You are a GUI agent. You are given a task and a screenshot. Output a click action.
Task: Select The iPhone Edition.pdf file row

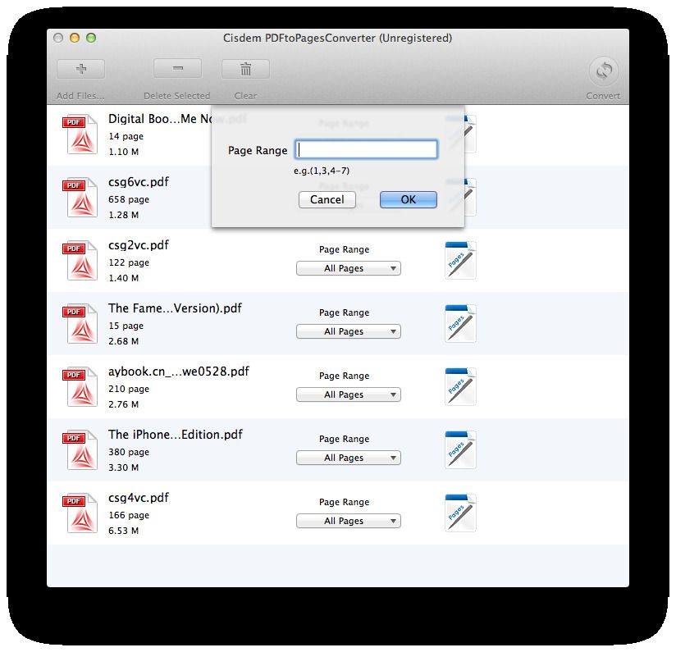tap(205, 450)
